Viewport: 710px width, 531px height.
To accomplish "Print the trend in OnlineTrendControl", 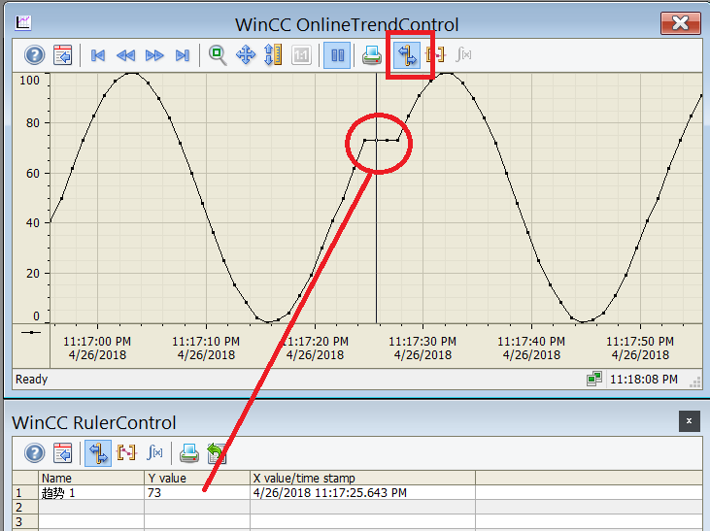I will click(x=372, y=55).
